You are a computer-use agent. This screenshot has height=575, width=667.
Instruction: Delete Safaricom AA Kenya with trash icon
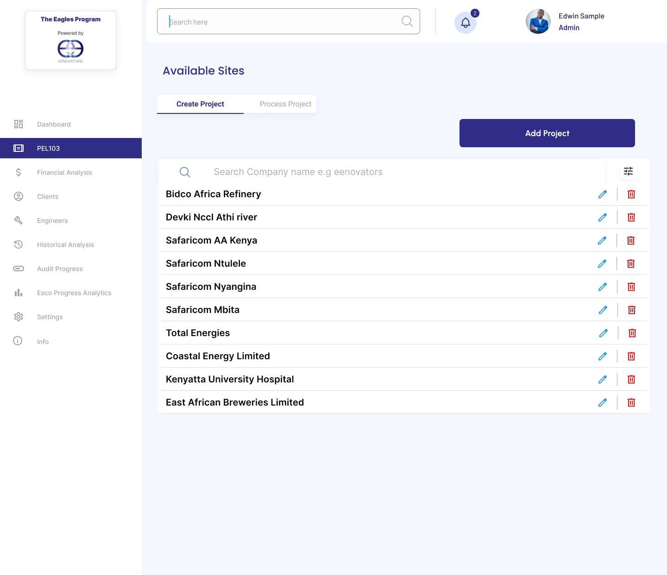(631, 240)
